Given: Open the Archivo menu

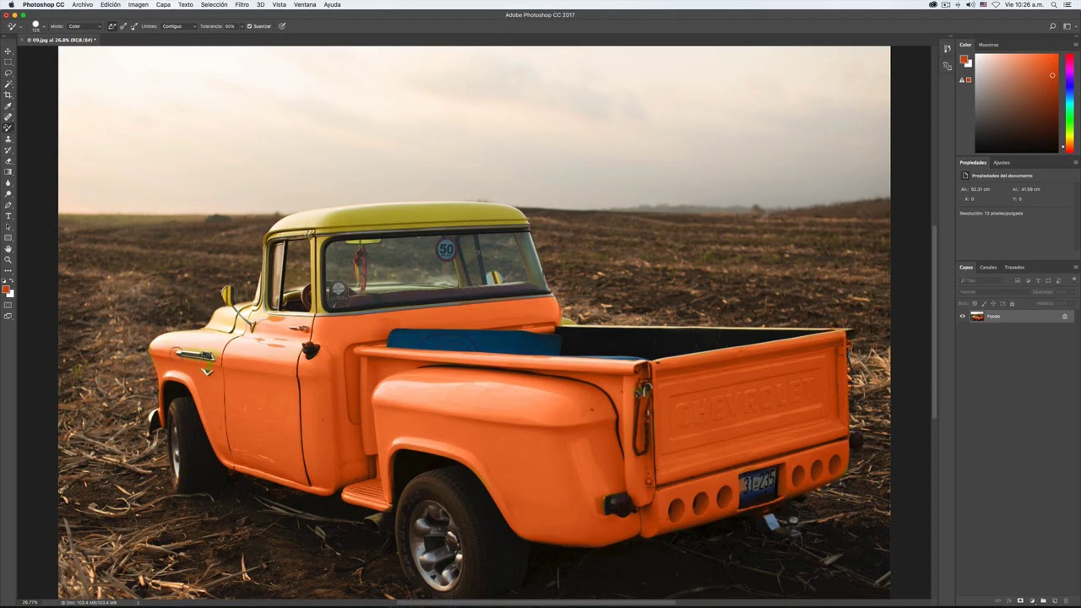Looking at the screenshot, I should click(x=83, y=4).
